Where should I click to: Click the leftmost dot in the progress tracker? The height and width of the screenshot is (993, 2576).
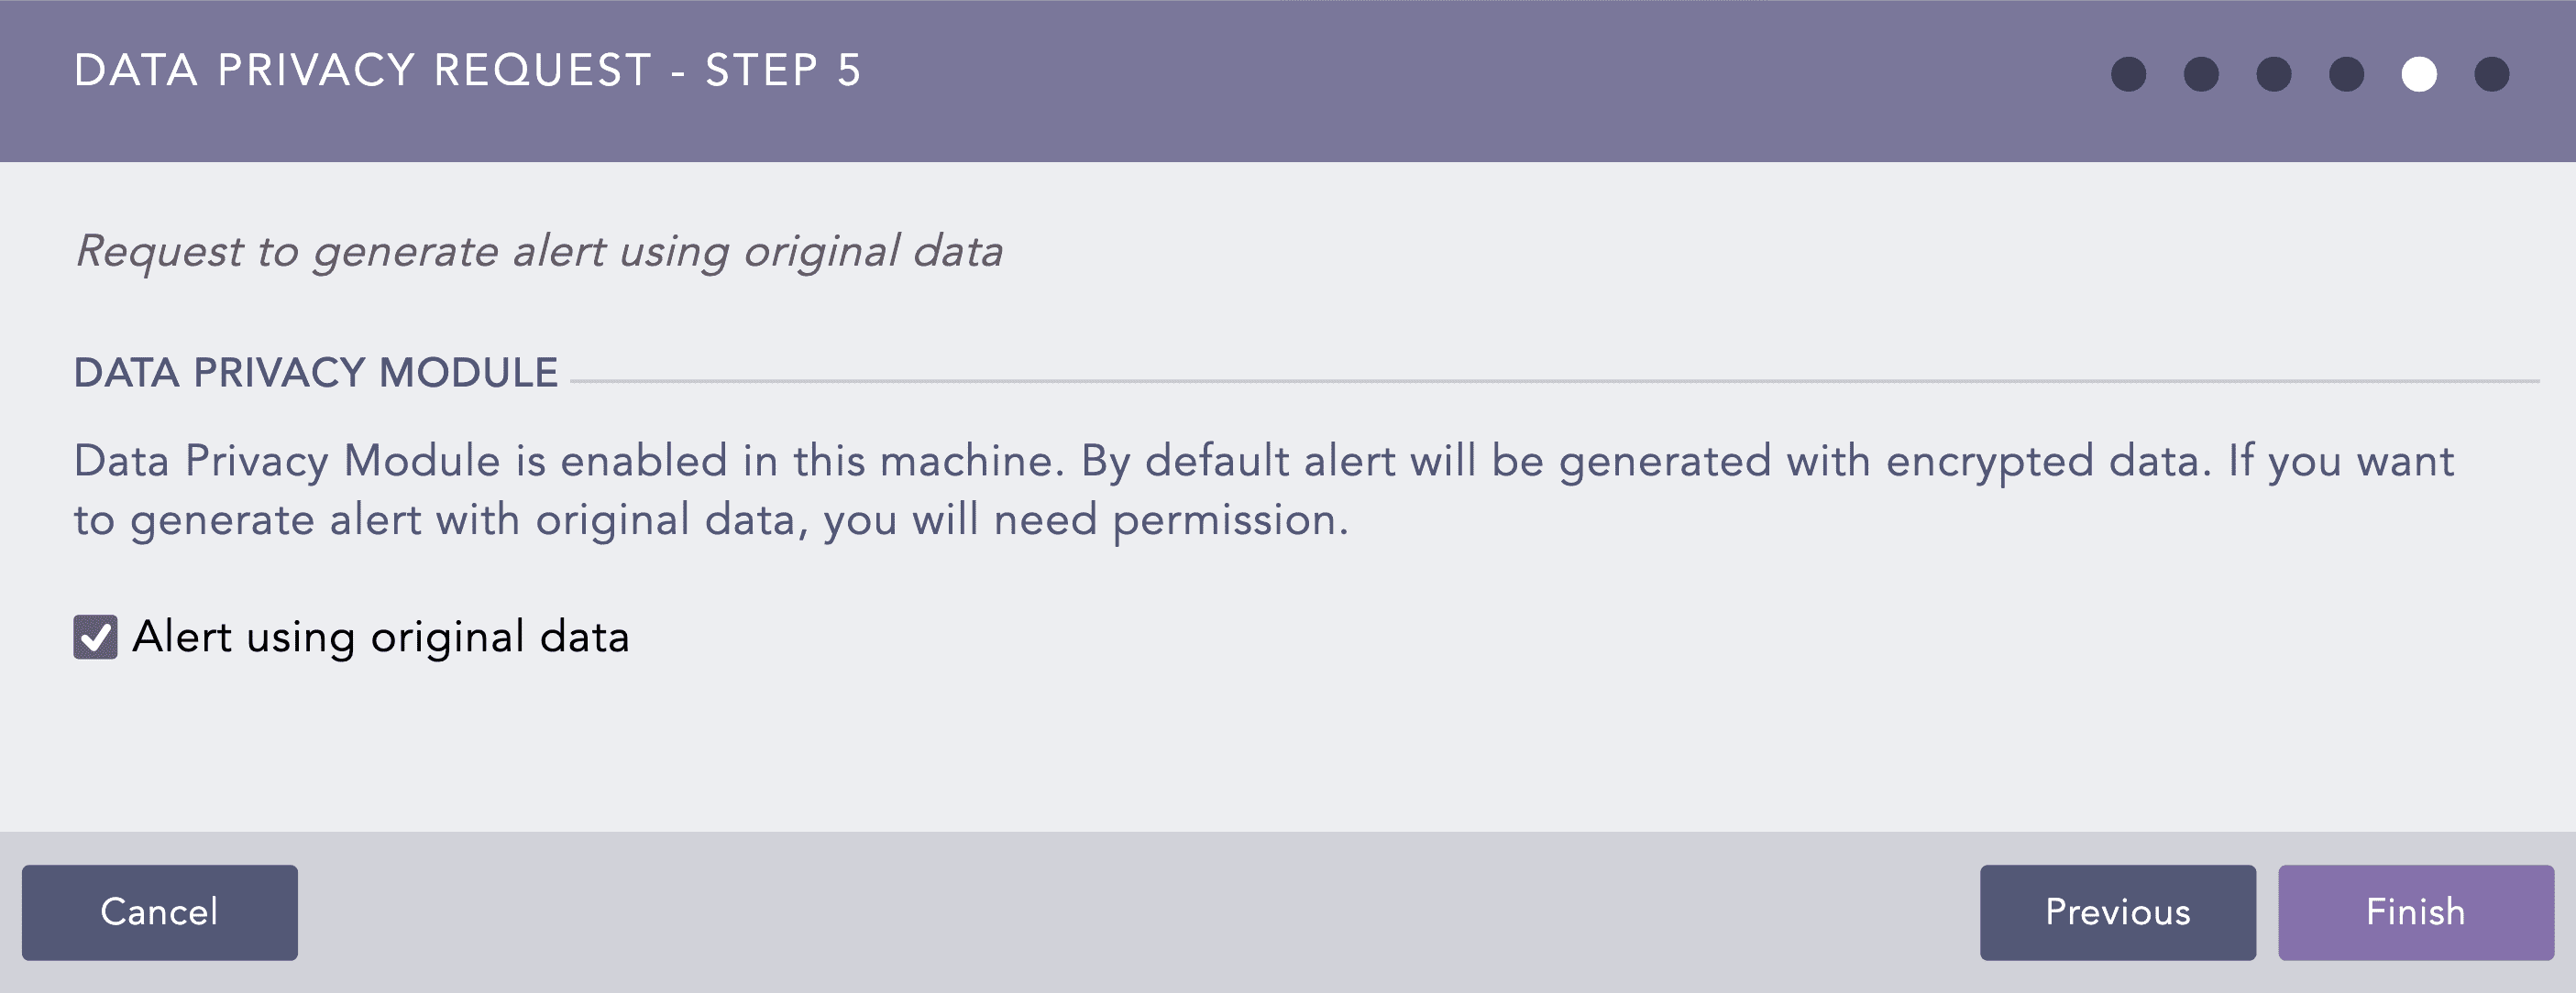click(x=2128, y=73)
